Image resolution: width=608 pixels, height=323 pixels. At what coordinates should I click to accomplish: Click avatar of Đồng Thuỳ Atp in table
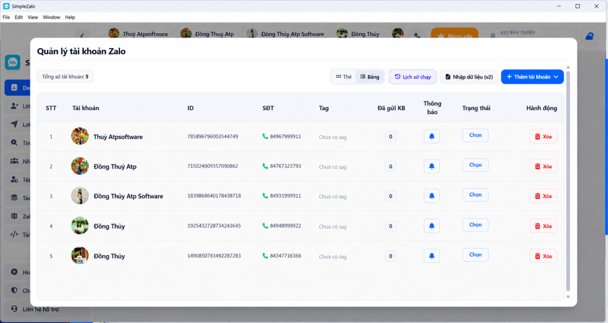tap(80, 166)
